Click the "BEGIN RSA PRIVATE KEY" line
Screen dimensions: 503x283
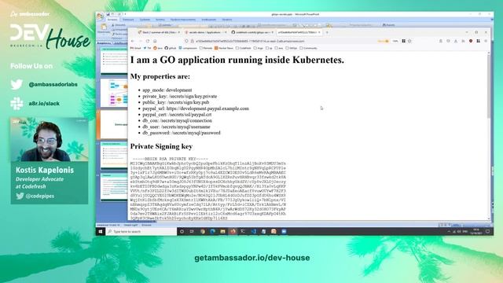click(x=171, y=159)
